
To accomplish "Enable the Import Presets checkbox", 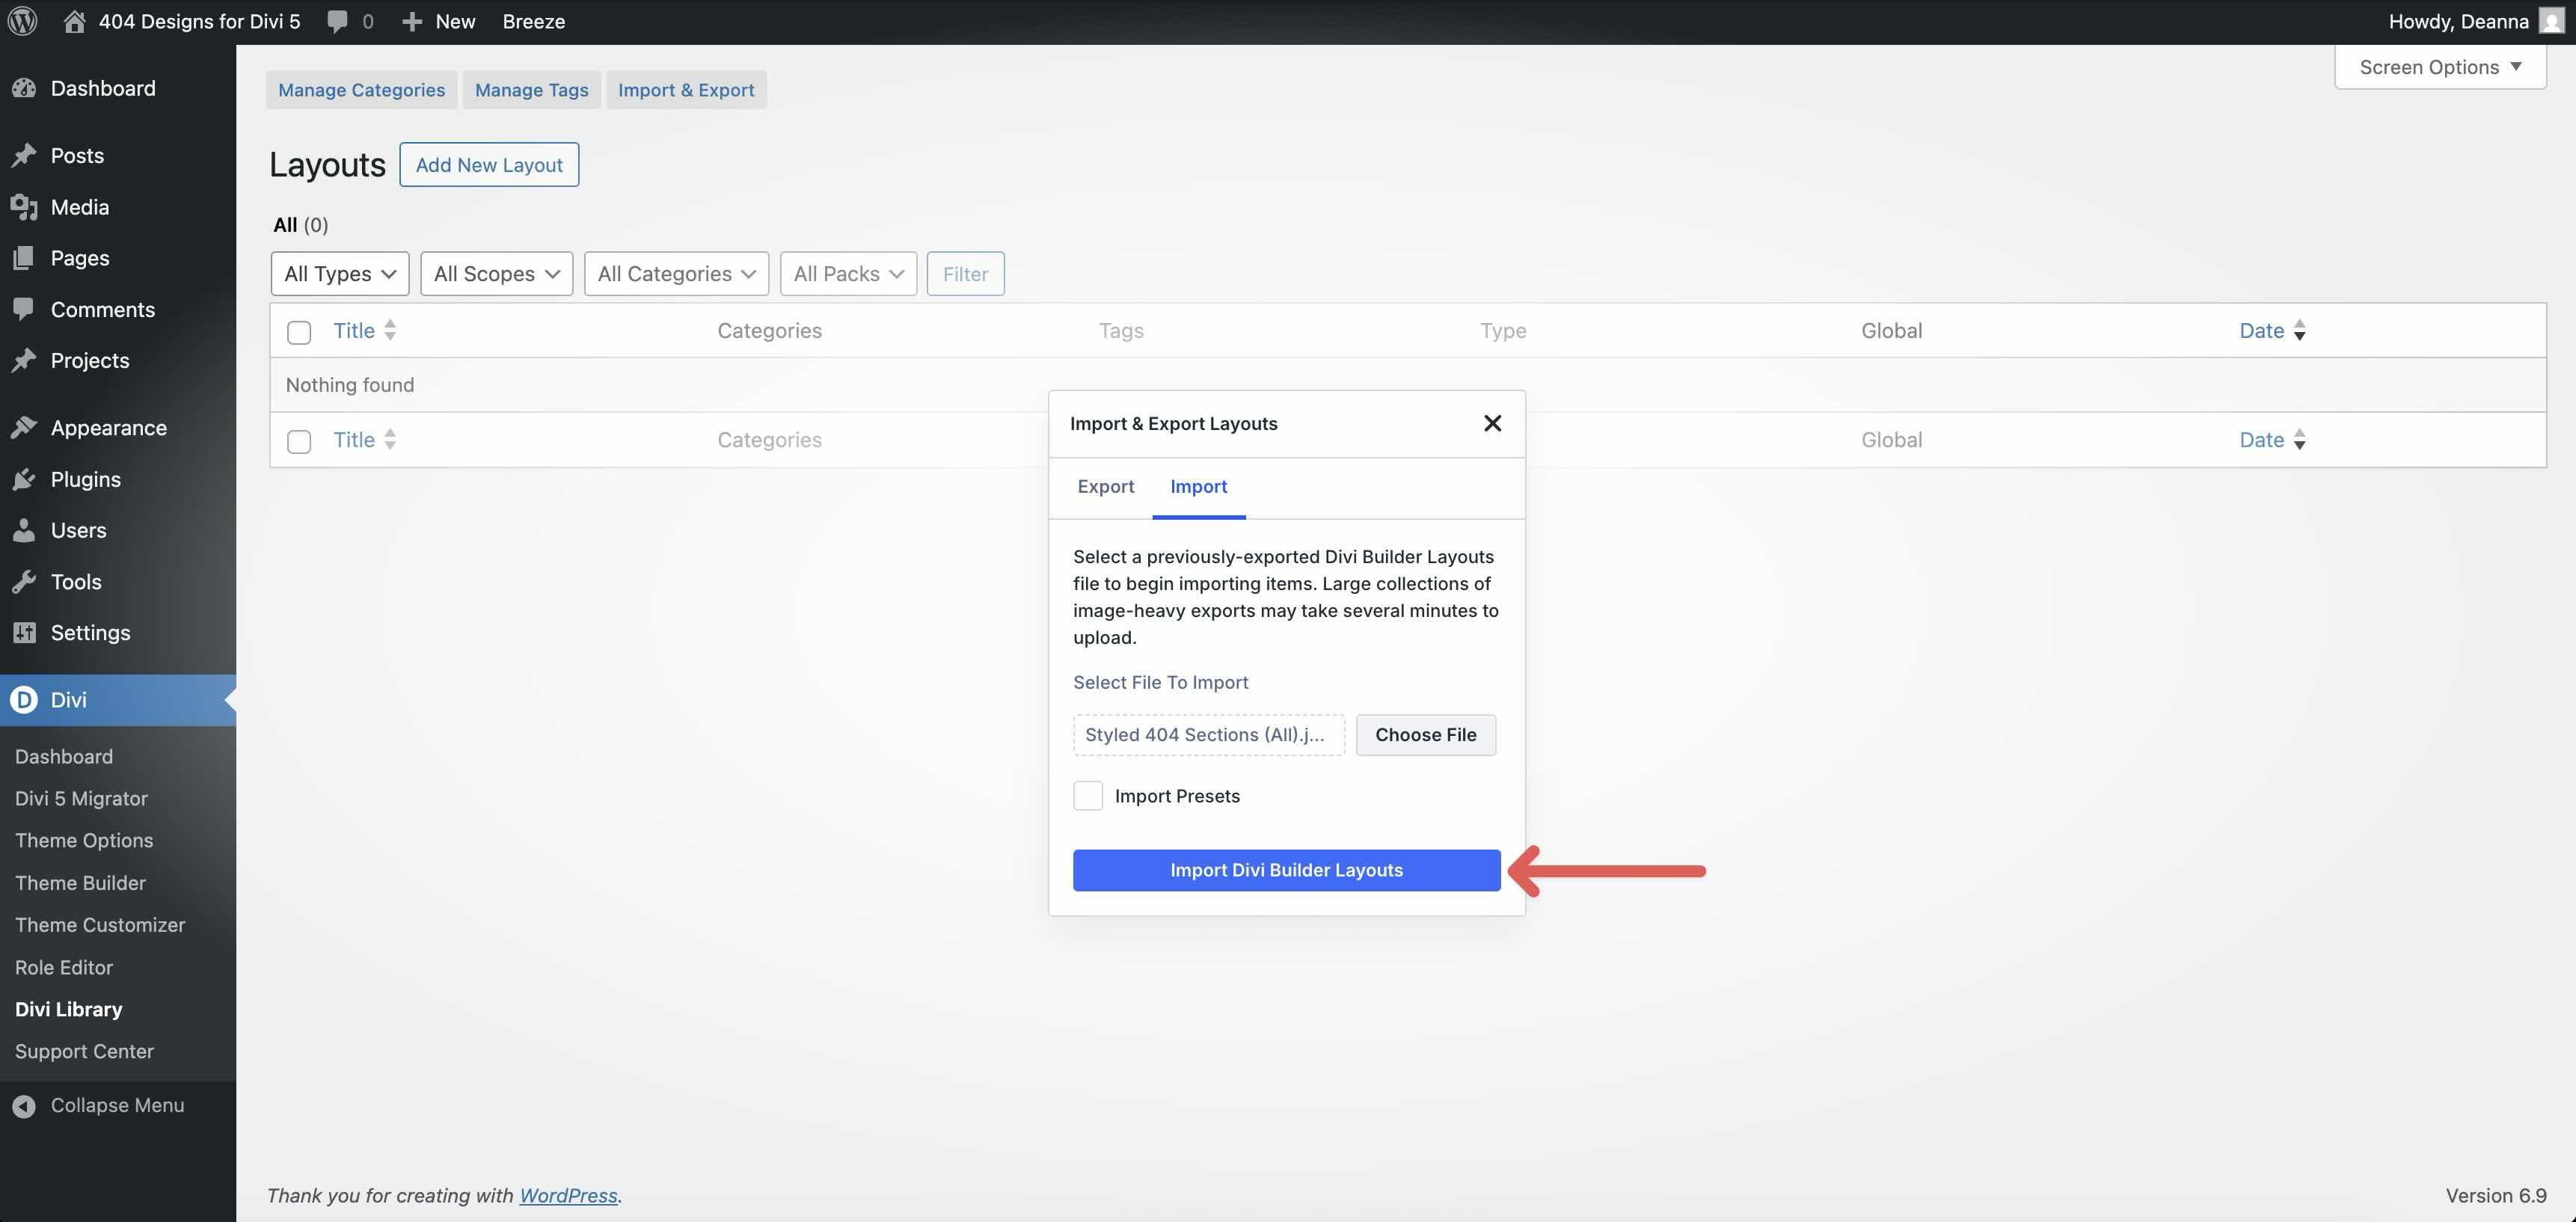I will click(1088, 795).
